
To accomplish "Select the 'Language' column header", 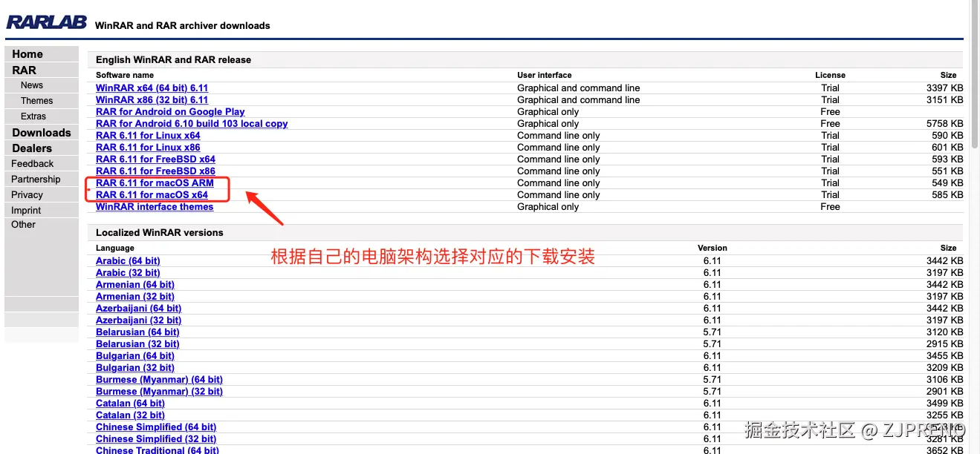I will 115,248.
